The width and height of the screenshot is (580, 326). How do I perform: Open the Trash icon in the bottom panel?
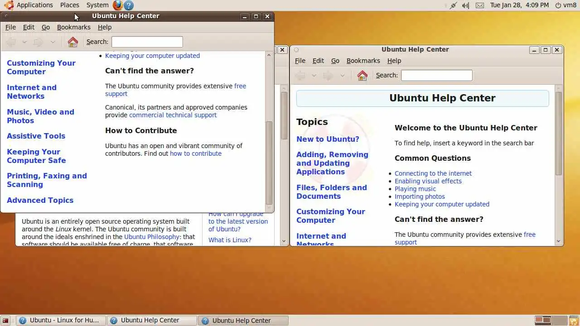click(x=574, y=321)
